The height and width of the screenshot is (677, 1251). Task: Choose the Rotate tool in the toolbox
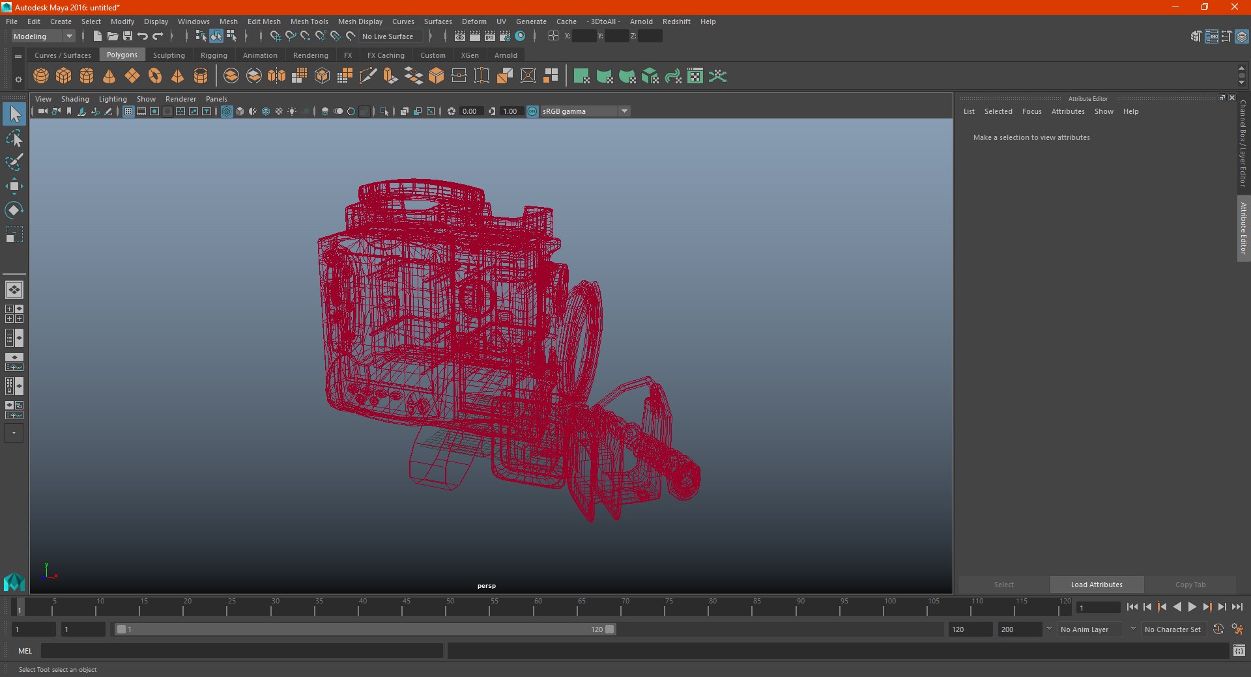(14, 210)
